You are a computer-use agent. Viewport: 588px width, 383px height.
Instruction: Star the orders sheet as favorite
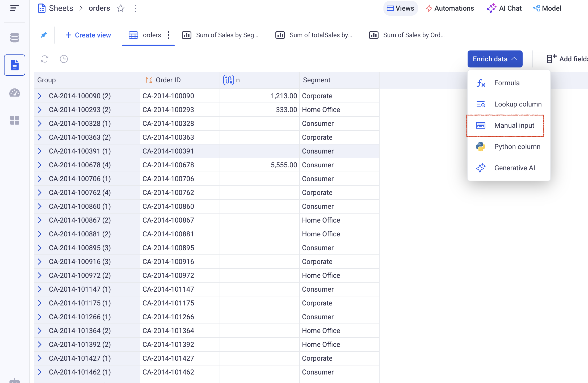pyautogui.click(x=121, y=8)
